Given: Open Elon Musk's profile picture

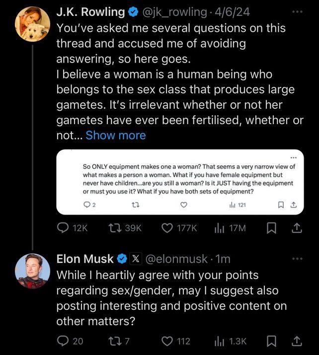Looking at the screenshot, I should pyautogui.click(x=32, y=272).
